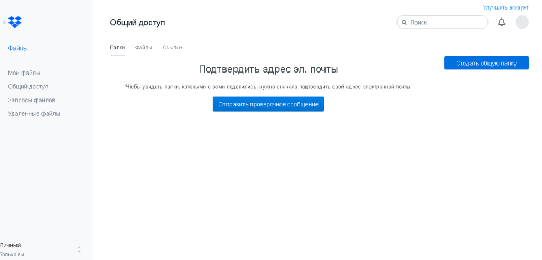Open Файлы heading in left sidebar
Screen dimensions: 542x260
[18, 48]
